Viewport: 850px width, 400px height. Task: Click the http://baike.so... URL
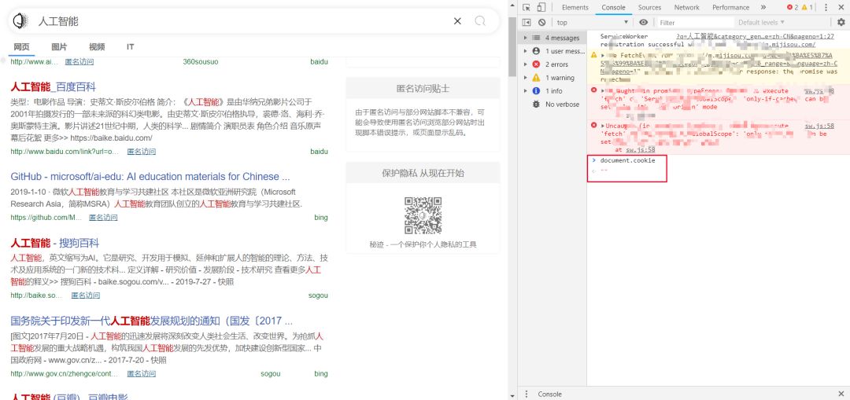point(36,295)
